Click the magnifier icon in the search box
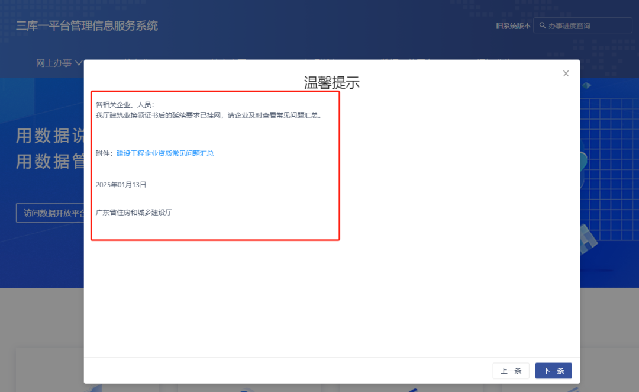This screenshot has height=392, width=639. (x=542, y=25)
